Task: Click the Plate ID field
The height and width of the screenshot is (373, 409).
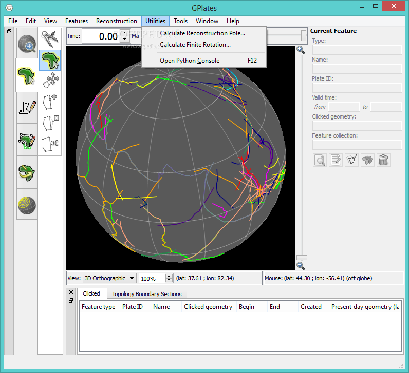Action: click(x=357, y=88)
